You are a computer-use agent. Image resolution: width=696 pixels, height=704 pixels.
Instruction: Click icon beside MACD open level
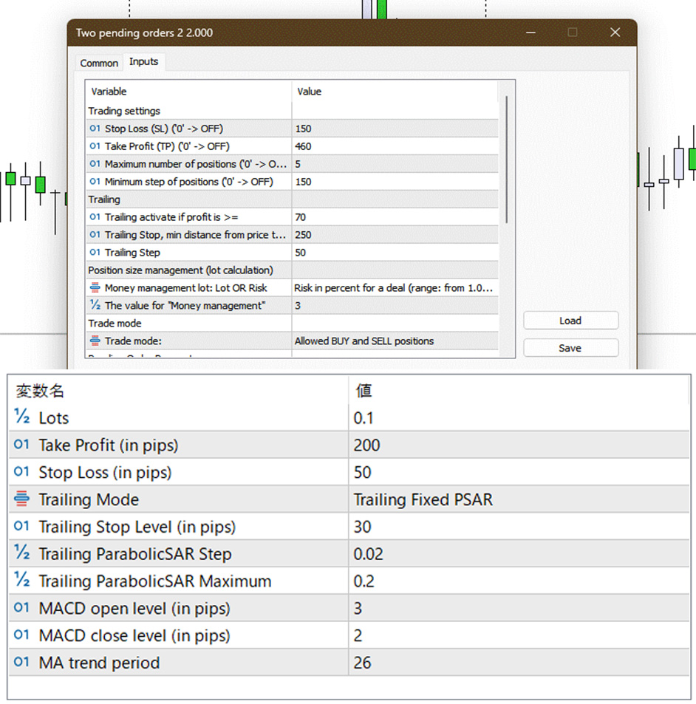21,607
